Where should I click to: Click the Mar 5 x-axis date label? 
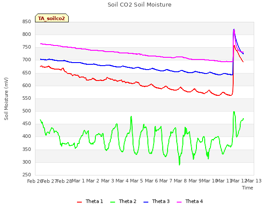[136, 181]
